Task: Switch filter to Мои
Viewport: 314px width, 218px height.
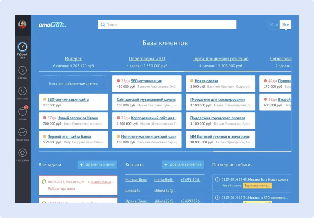Action: pyautogui.click(x=274, y=24)
